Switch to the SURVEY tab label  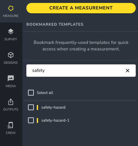coord(11,39)
